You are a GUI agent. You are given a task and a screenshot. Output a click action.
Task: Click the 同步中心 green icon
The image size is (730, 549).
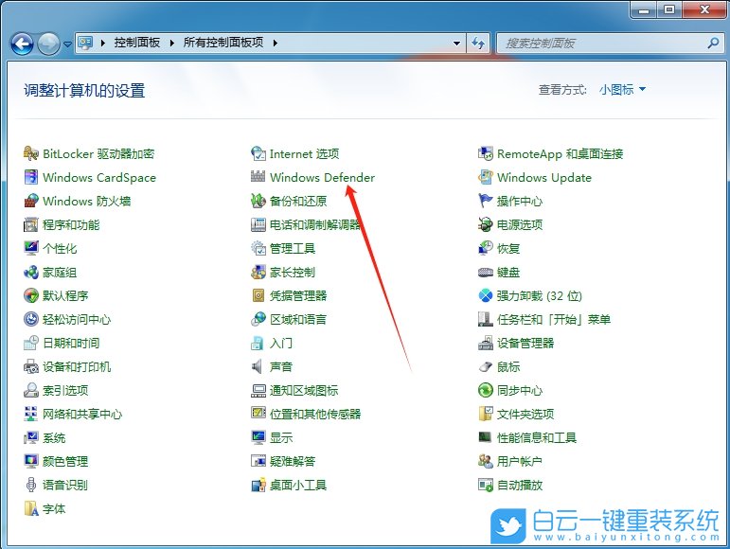[x=485, y=390]
